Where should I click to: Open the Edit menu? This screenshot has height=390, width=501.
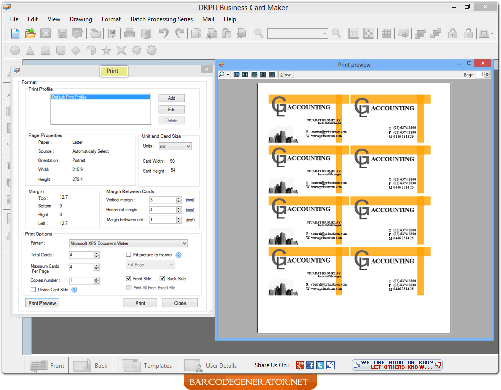33,19
